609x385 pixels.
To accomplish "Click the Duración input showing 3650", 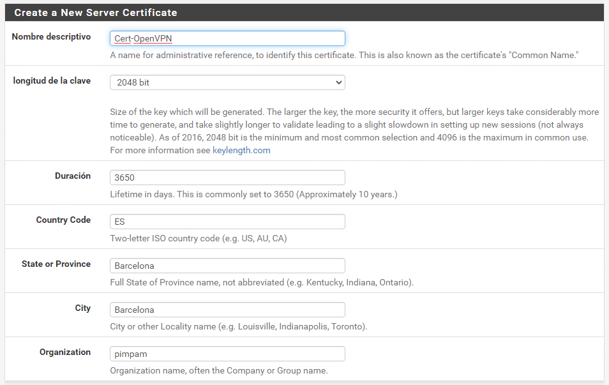I will tap(227, 177).
